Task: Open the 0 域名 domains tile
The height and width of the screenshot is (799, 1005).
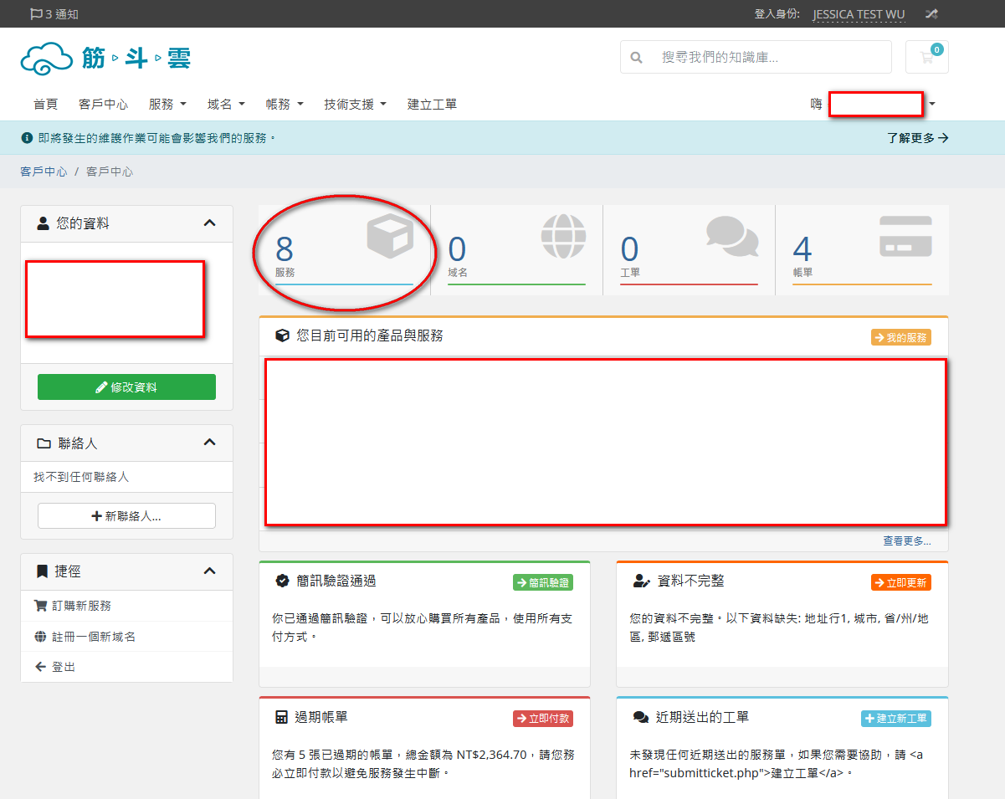Action: click(516, 250)
